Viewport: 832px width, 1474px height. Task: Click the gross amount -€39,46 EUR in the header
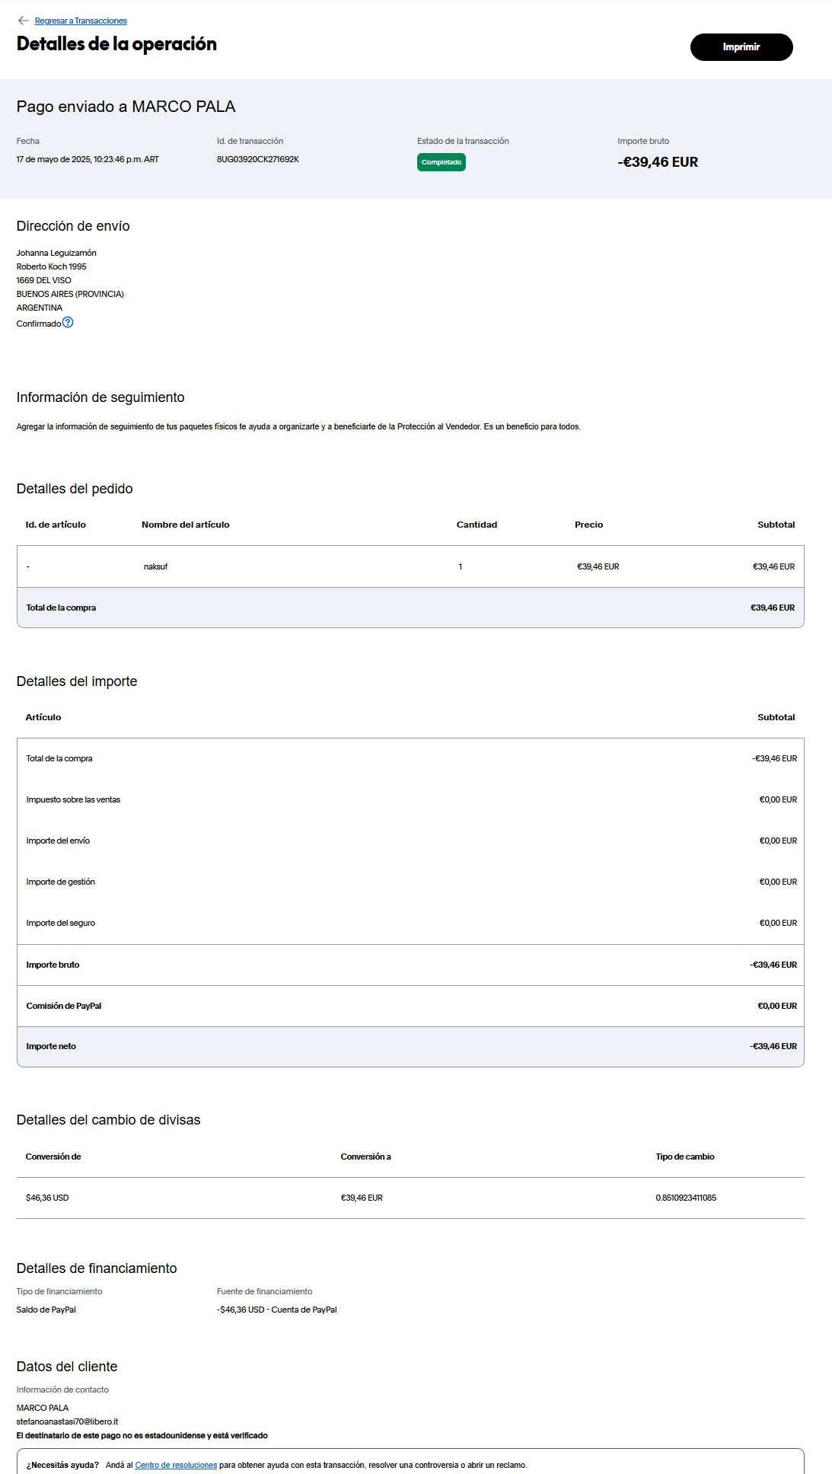point(658,161)
